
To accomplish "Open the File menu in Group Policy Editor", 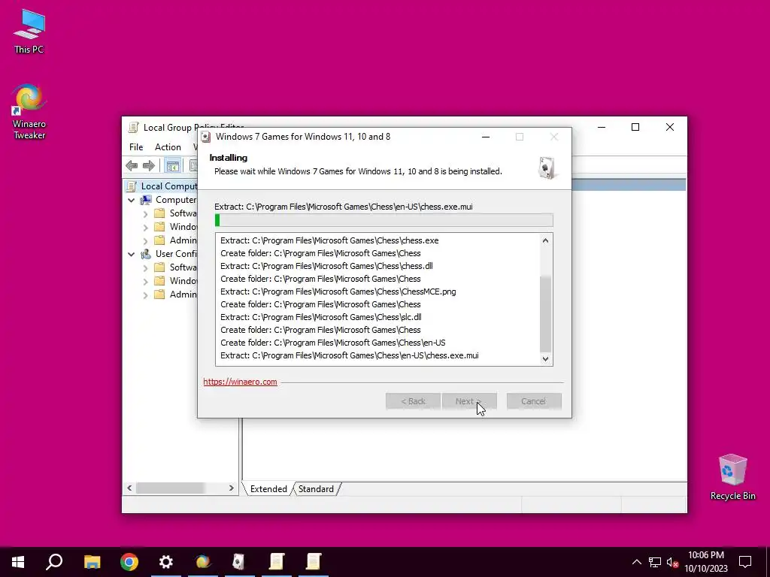I will (x=136, y=147).
